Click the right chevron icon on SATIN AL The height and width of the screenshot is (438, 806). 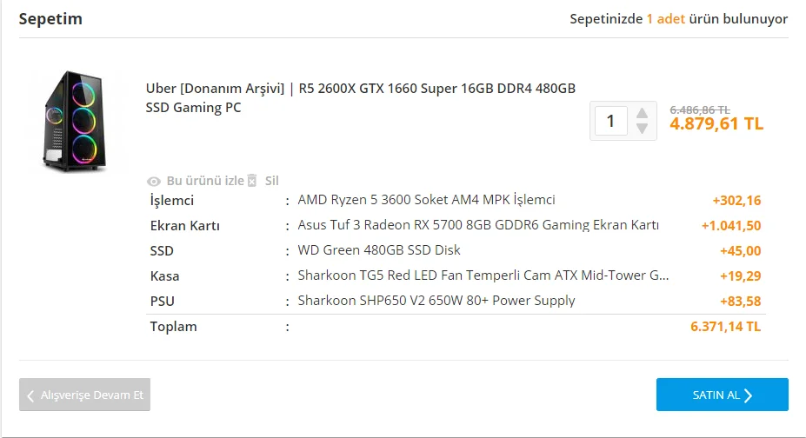click(x=748, y=395)
